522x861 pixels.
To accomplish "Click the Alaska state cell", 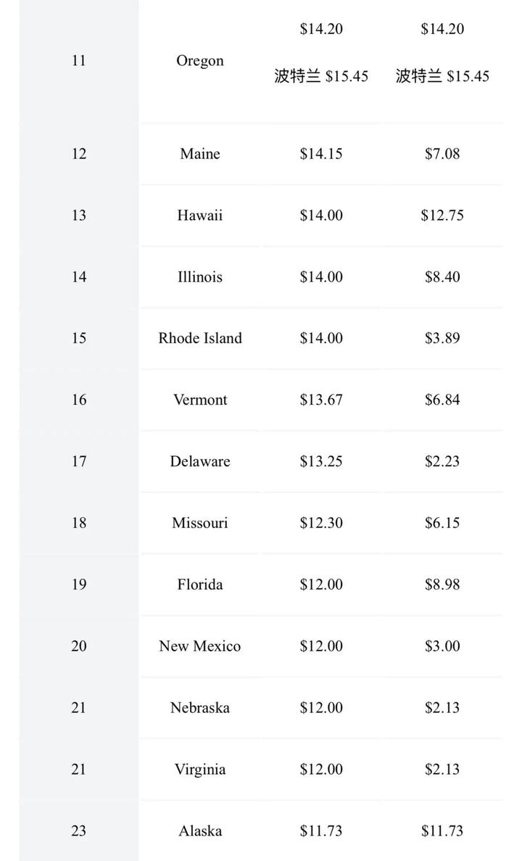I will click(x=199, y=831).
